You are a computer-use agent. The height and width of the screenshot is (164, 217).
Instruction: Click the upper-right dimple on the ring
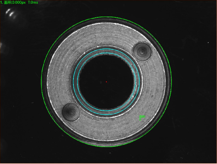tap(142, 52)
